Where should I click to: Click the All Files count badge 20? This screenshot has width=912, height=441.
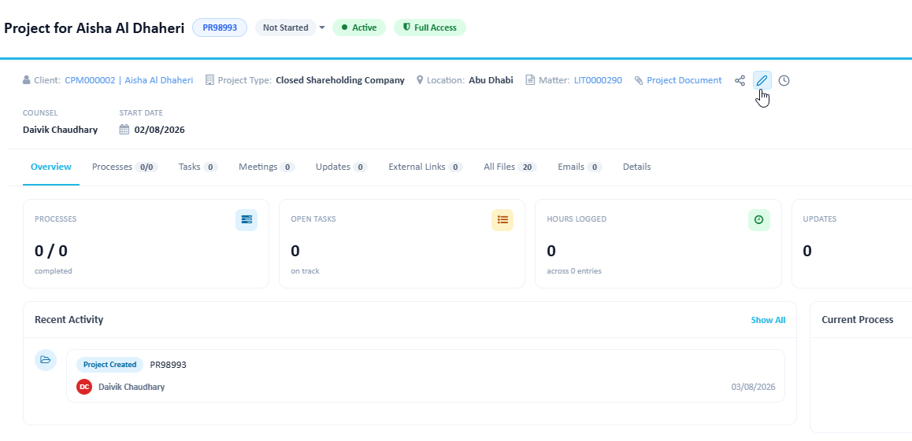(528, 167)
